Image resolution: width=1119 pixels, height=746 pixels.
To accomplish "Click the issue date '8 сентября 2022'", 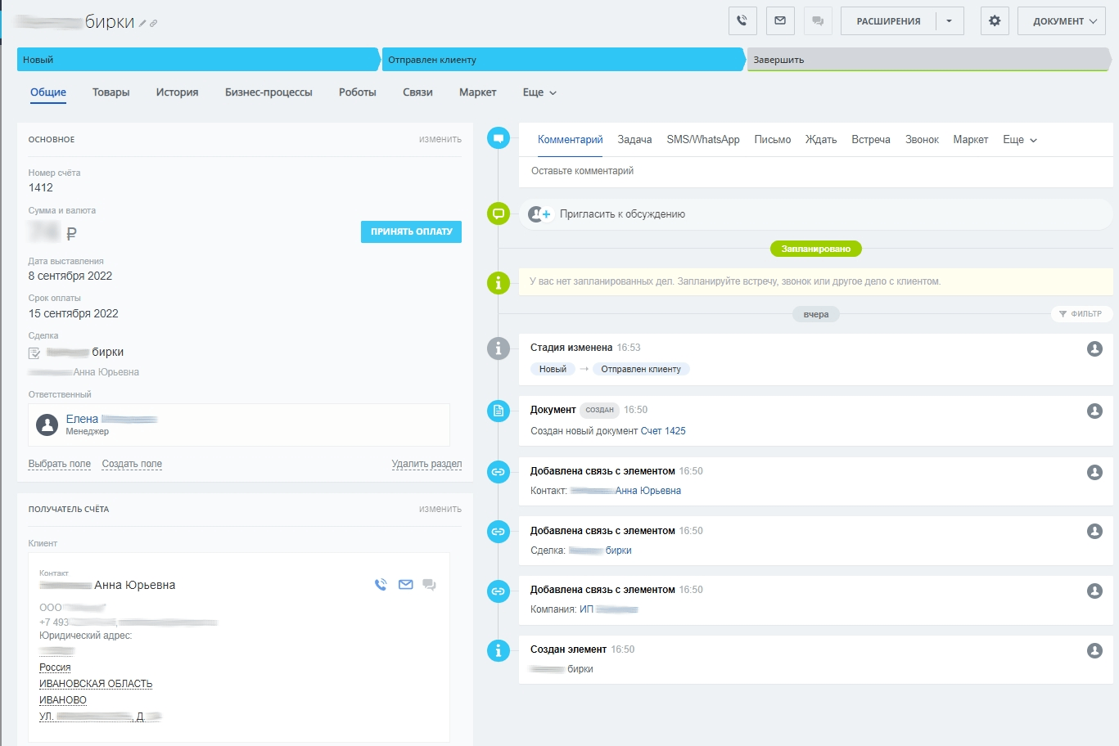I will click(x=70, y=276).
